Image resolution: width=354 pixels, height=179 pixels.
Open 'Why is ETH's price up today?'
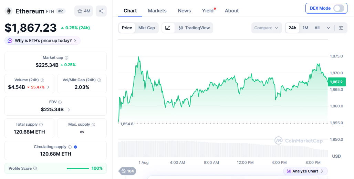[42, 41]
